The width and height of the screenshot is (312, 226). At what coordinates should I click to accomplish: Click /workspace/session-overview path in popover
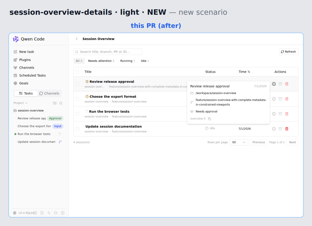[216, 93]
